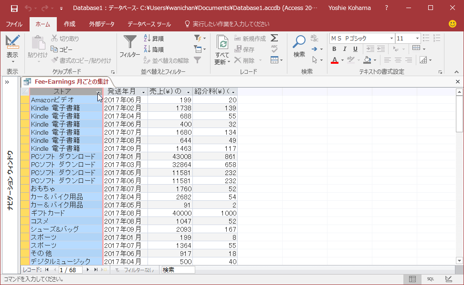
Task: Go to last record arrow
Action: click(96, 270)
